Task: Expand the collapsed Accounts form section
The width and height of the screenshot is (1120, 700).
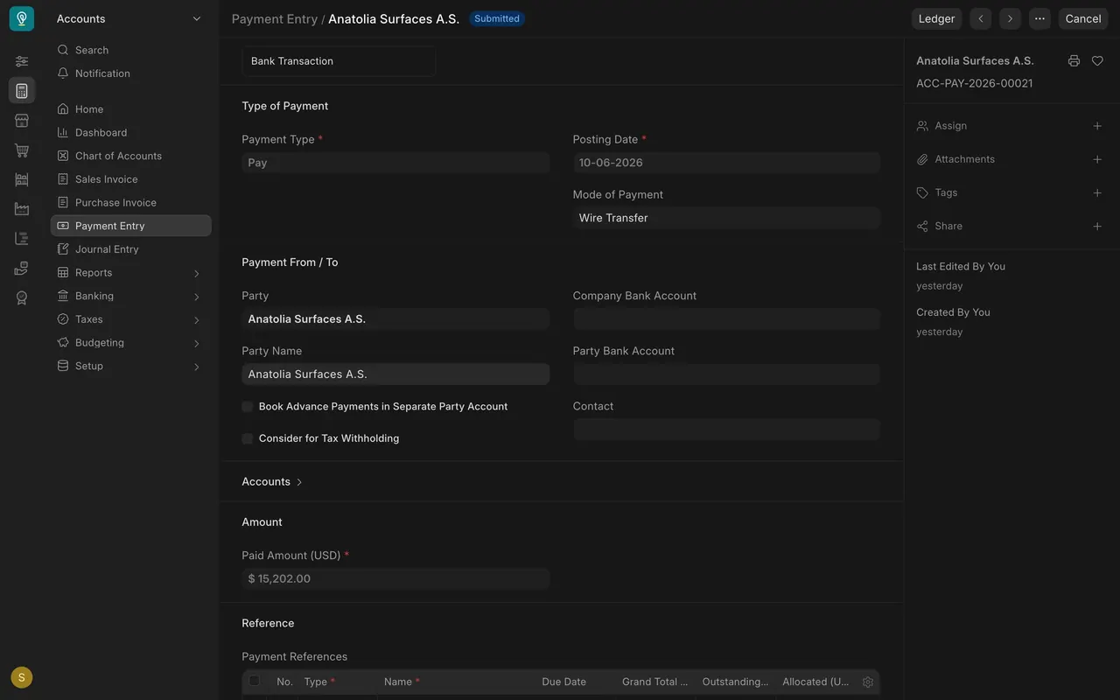Action: point(272,482)
